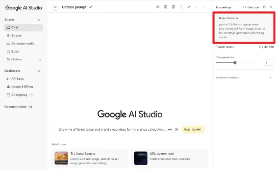
Task: Open the compare mode icon in toolbar
Action: click(173, 7)
